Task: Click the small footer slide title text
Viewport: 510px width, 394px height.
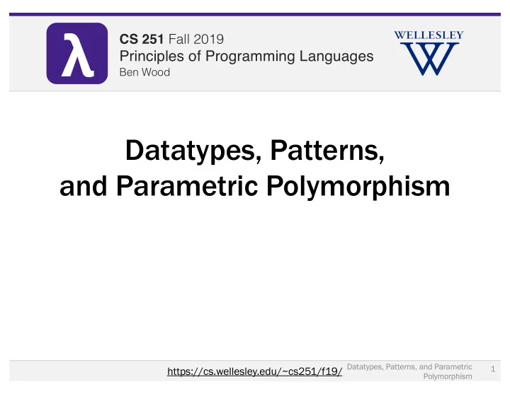Action: 409,371
